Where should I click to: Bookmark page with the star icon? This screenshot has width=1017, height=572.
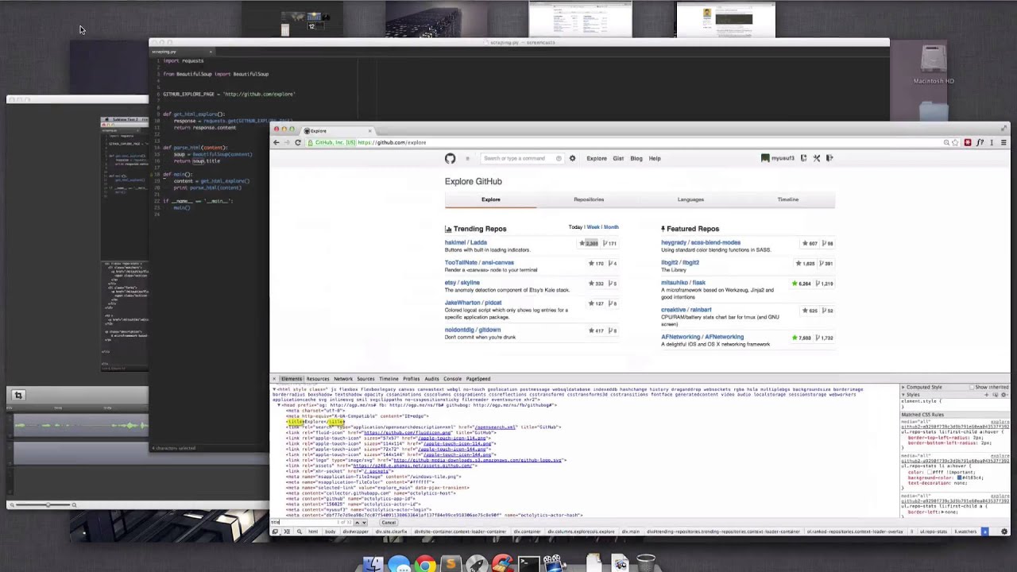pos(955,142)
